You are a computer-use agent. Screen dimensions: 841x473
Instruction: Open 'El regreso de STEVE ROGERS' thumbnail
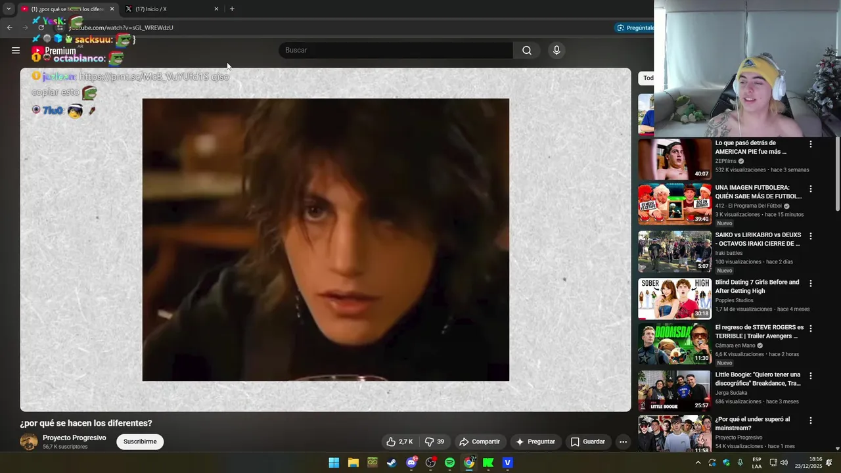point(675,344)
